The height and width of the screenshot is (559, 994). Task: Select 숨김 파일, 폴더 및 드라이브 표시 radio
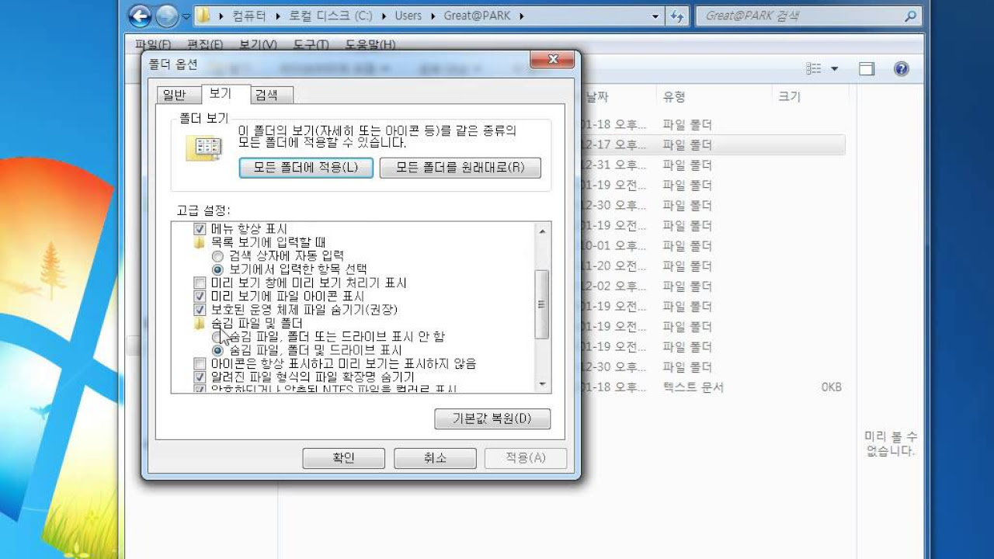[x=217, y=350]
